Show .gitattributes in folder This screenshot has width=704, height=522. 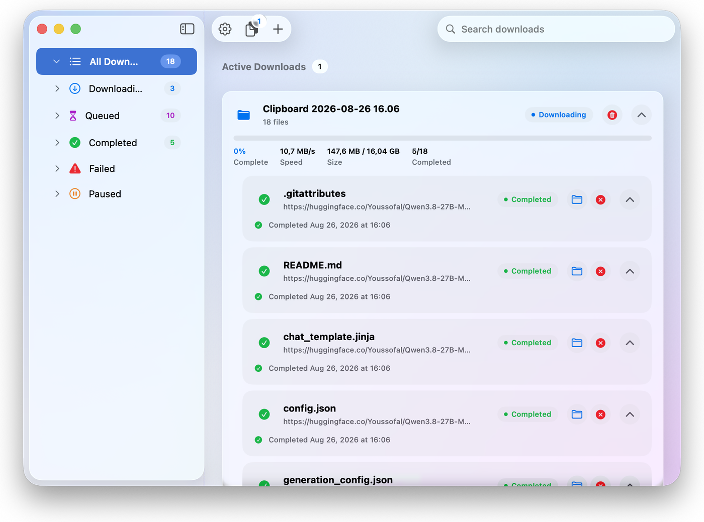pyautogui.click(x=577, y=200)
